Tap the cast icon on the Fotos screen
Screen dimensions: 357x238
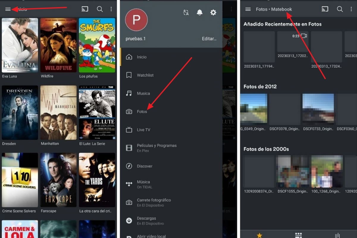click(325, 9)
